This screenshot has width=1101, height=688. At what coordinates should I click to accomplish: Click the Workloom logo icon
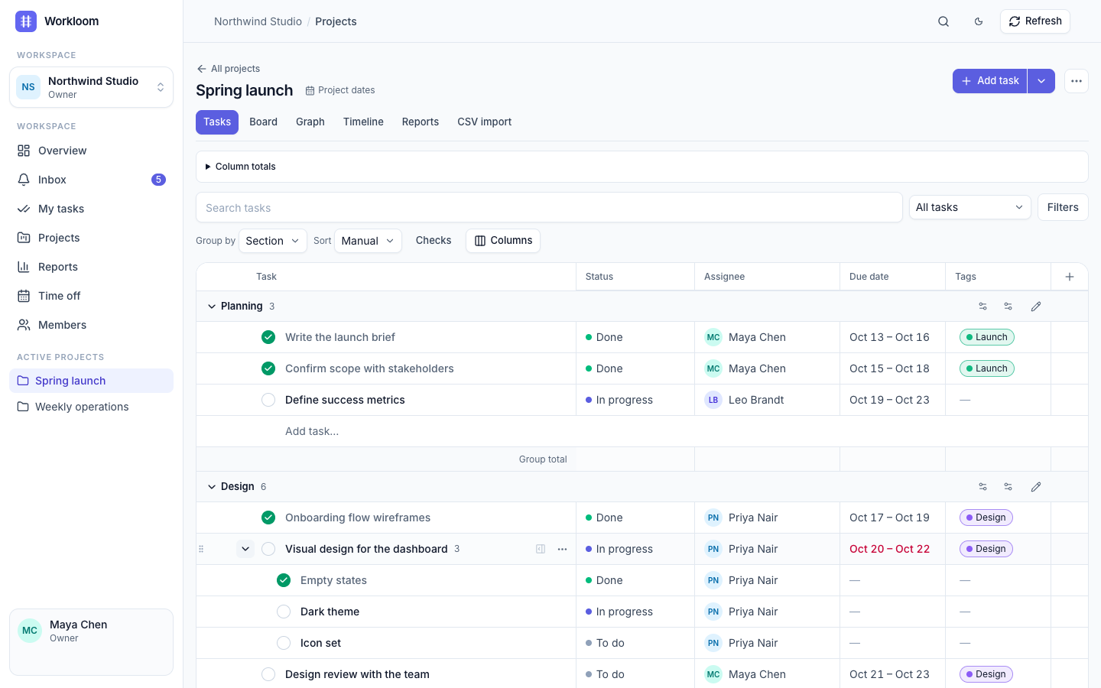tap(26, 21)
